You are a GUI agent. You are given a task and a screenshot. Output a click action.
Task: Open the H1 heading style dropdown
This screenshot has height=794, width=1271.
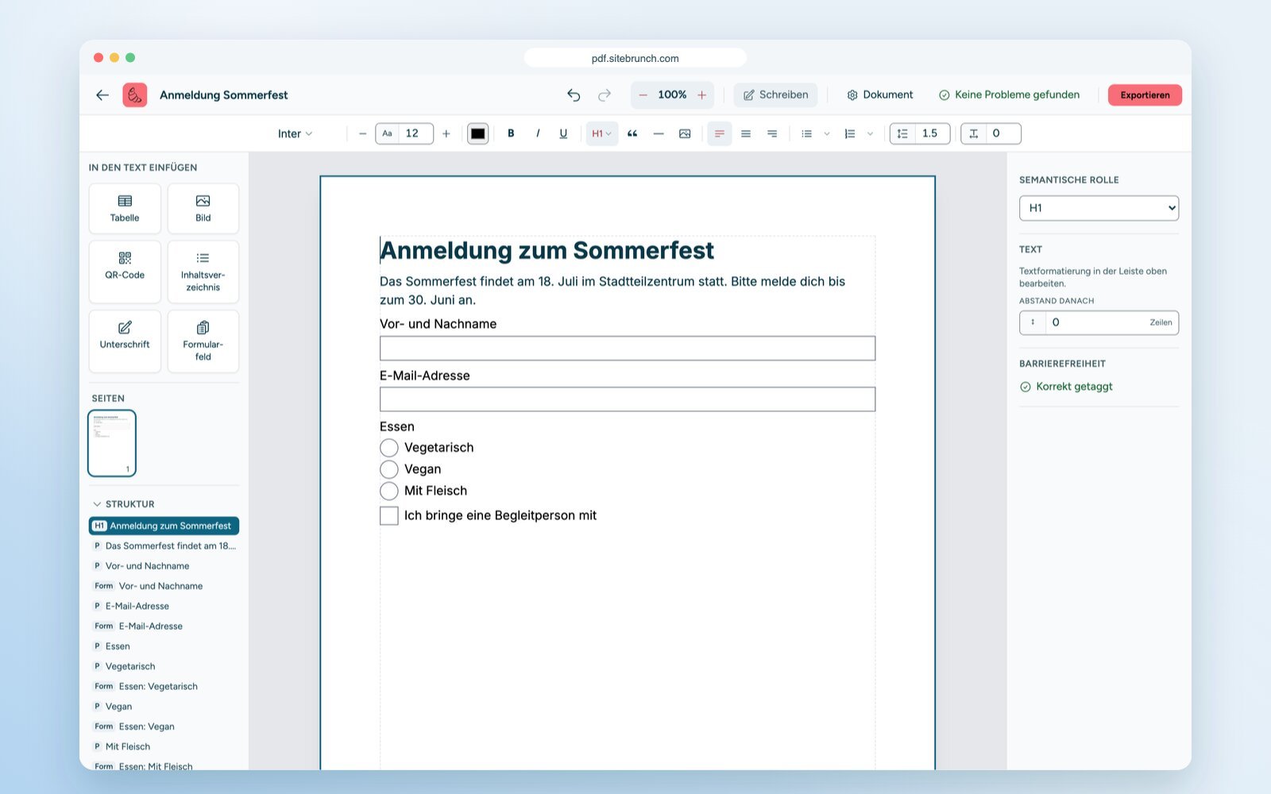601,133
